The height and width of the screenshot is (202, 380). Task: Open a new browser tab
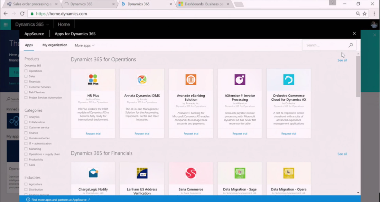239,4
